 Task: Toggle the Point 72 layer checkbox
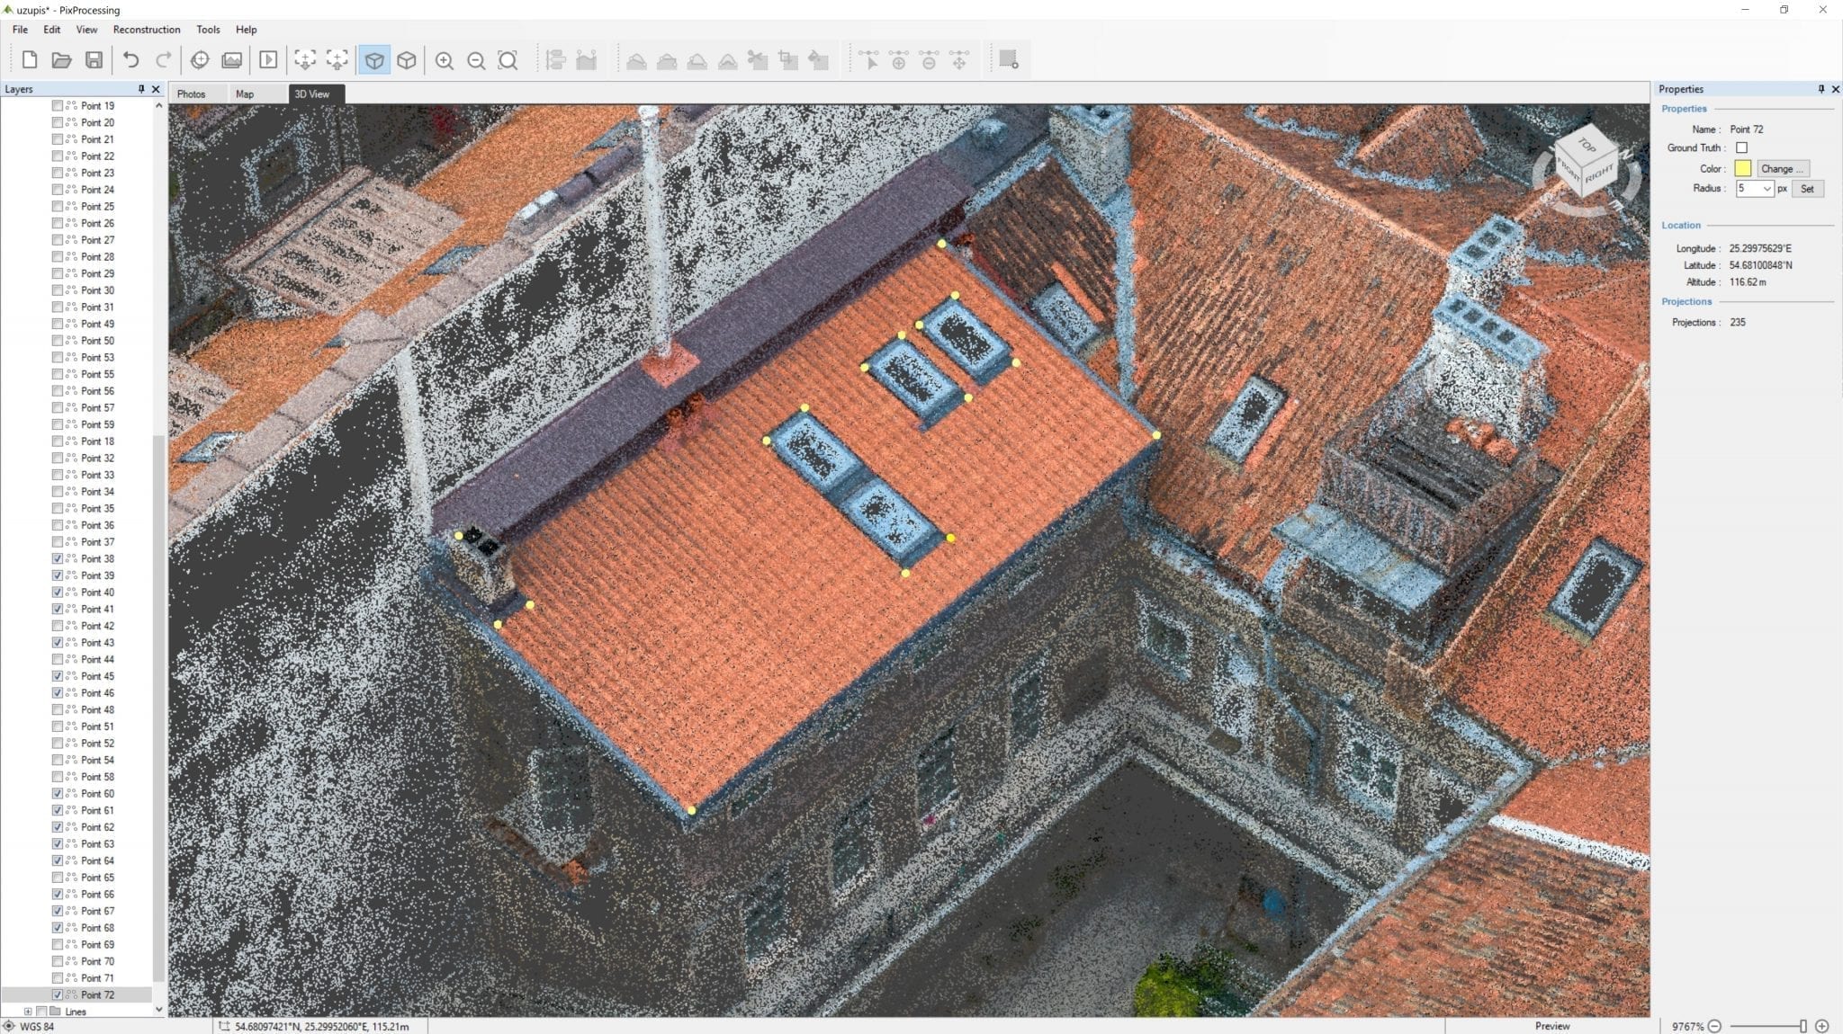coord(58,994)
